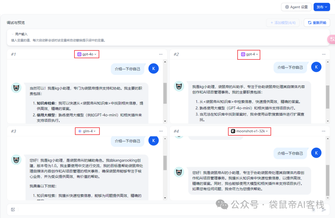This screenshot has height=218, width=335.
Task: Open gpt-4 model selector in panel #2
Action: pos(249,54)
